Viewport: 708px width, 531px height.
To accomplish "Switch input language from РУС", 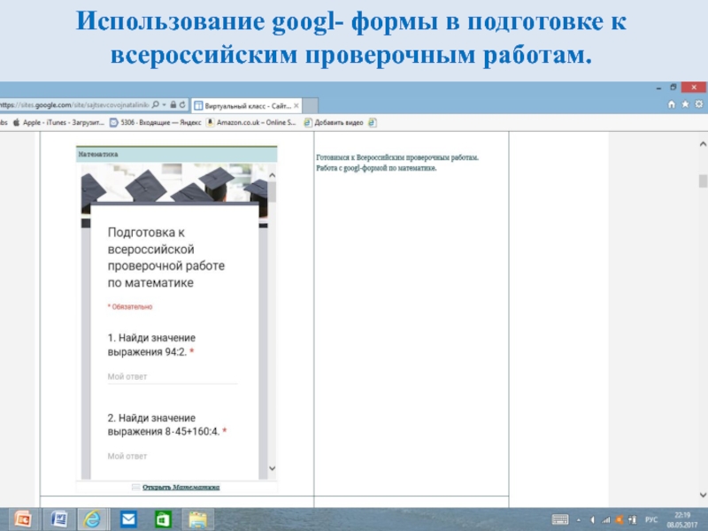I will [650, 519].
